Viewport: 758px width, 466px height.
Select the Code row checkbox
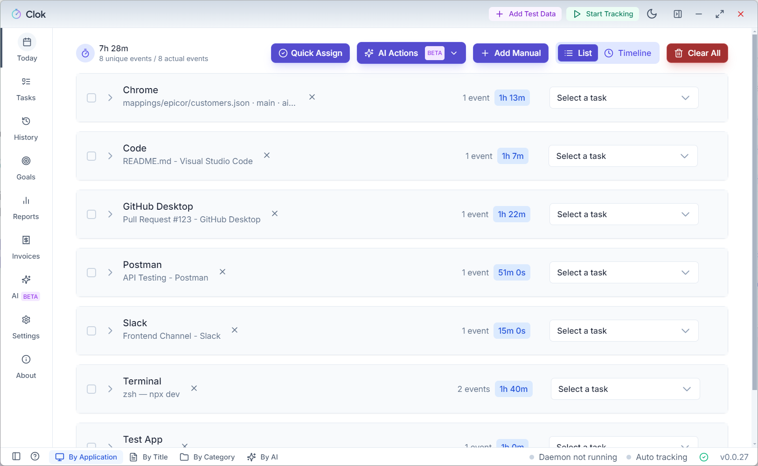(91, 156)
